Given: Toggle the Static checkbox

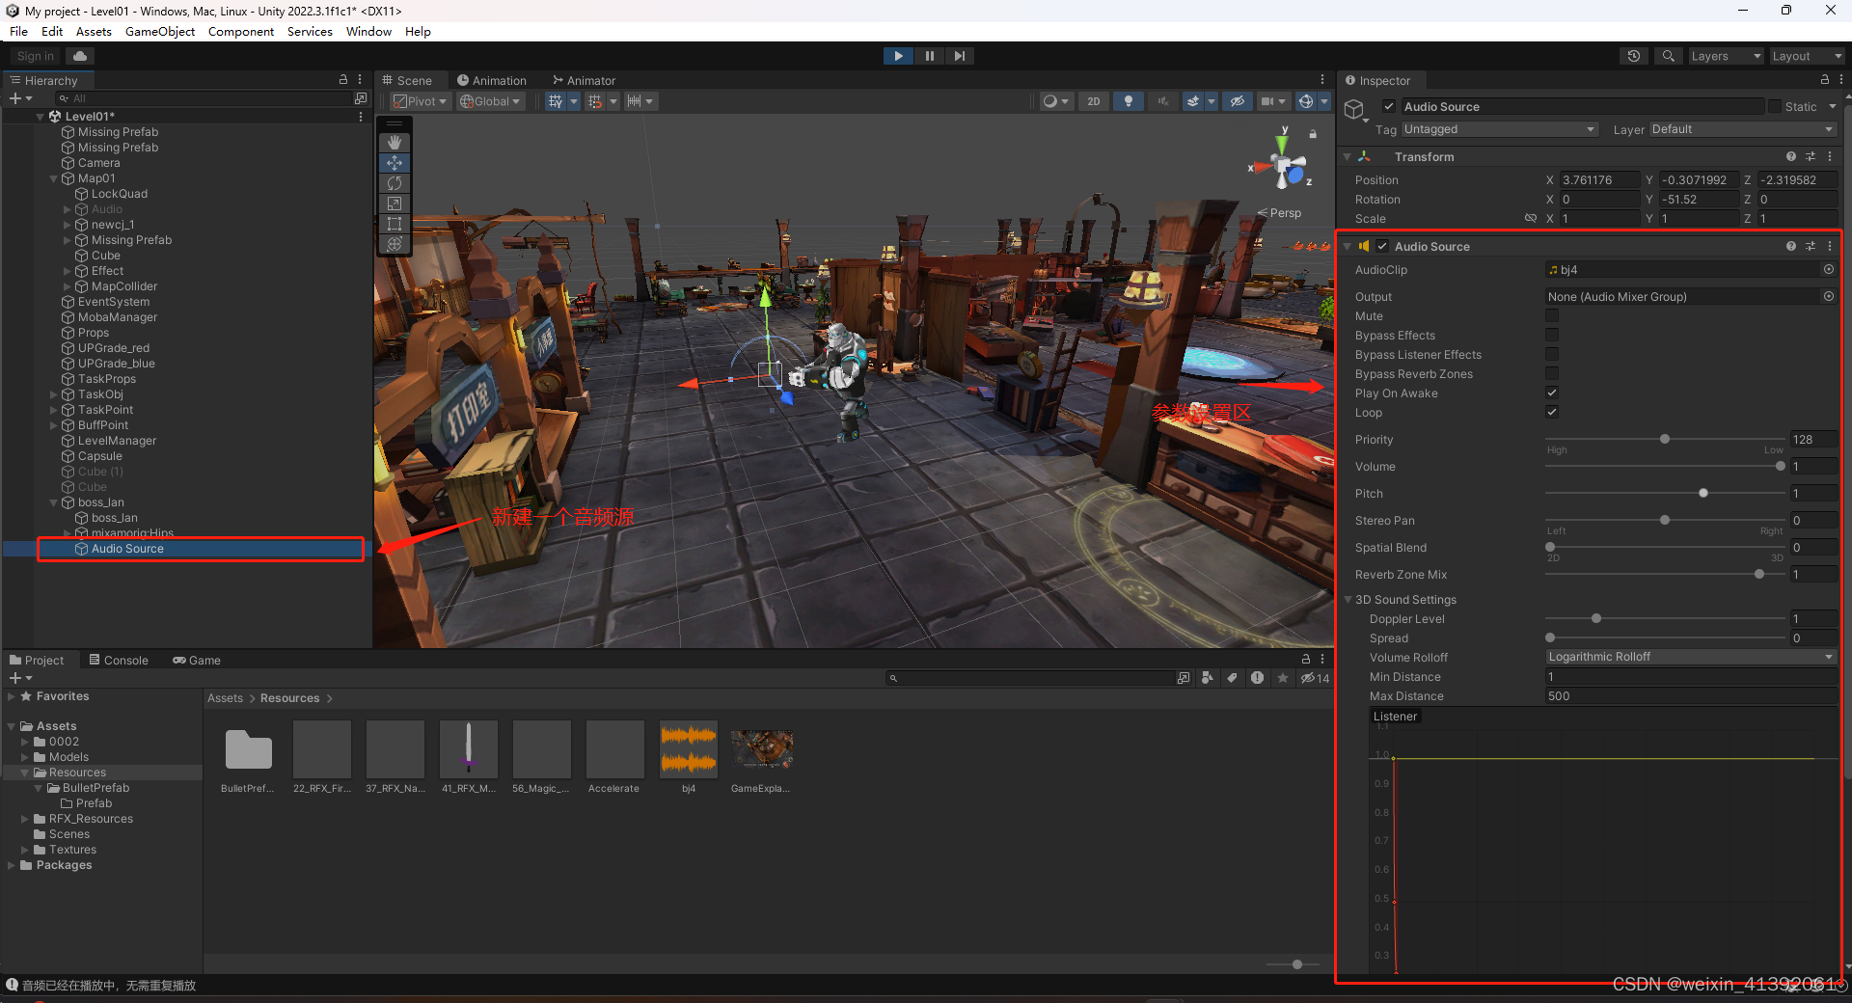Looking at the screenshot, I should [1775, 107].
